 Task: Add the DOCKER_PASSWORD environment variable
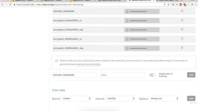tap(191, 75)
